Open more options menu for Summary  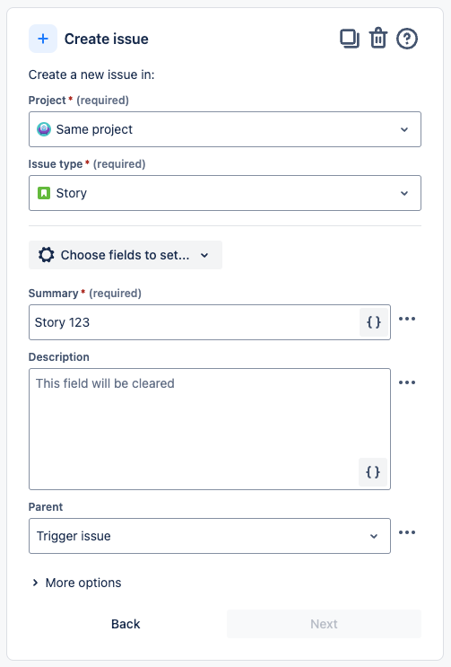[x=407, y=319]
